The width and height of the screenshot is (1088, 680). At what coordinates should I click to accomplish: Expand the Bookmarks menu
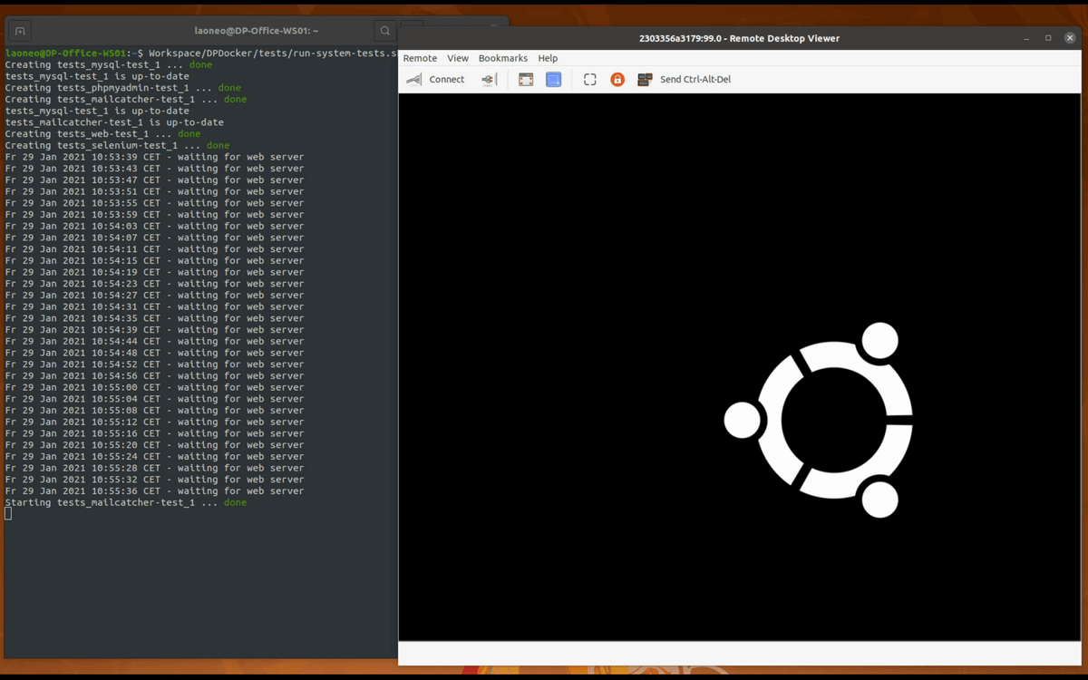click(502, 58)
